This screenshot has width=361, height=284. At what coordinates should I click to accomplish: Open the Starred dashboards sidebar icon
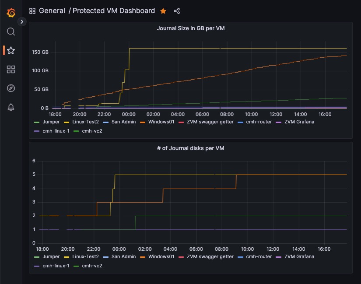pos(11,50)
